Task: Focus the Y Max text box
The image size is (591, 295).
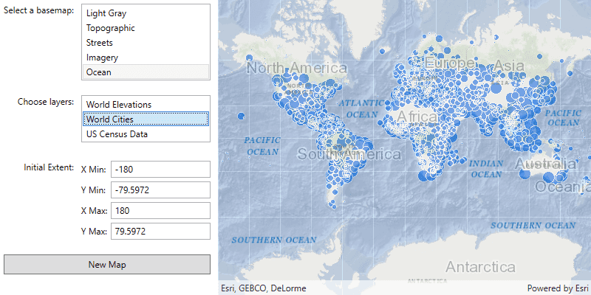Action: pos(160,232)
